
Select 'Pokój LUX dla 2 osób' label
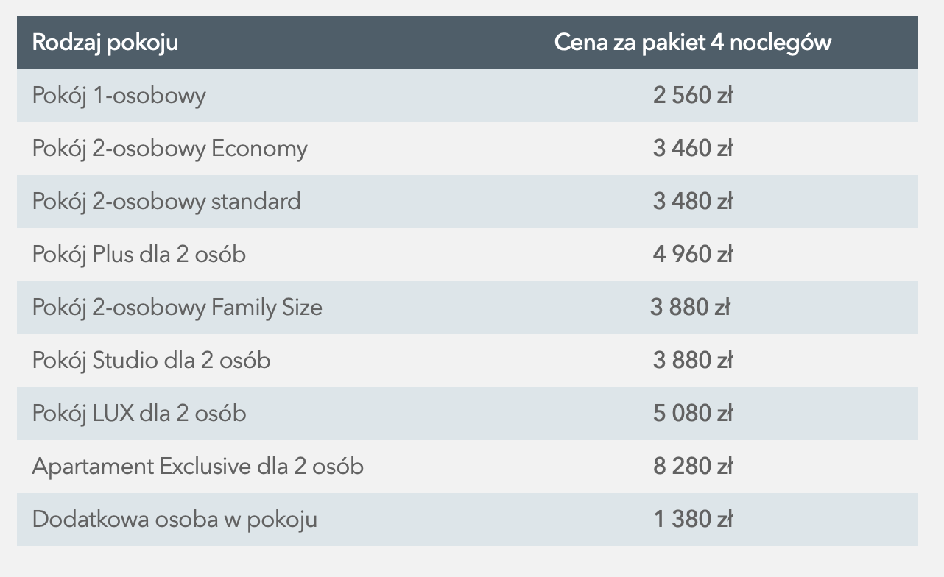pos(139,414)
